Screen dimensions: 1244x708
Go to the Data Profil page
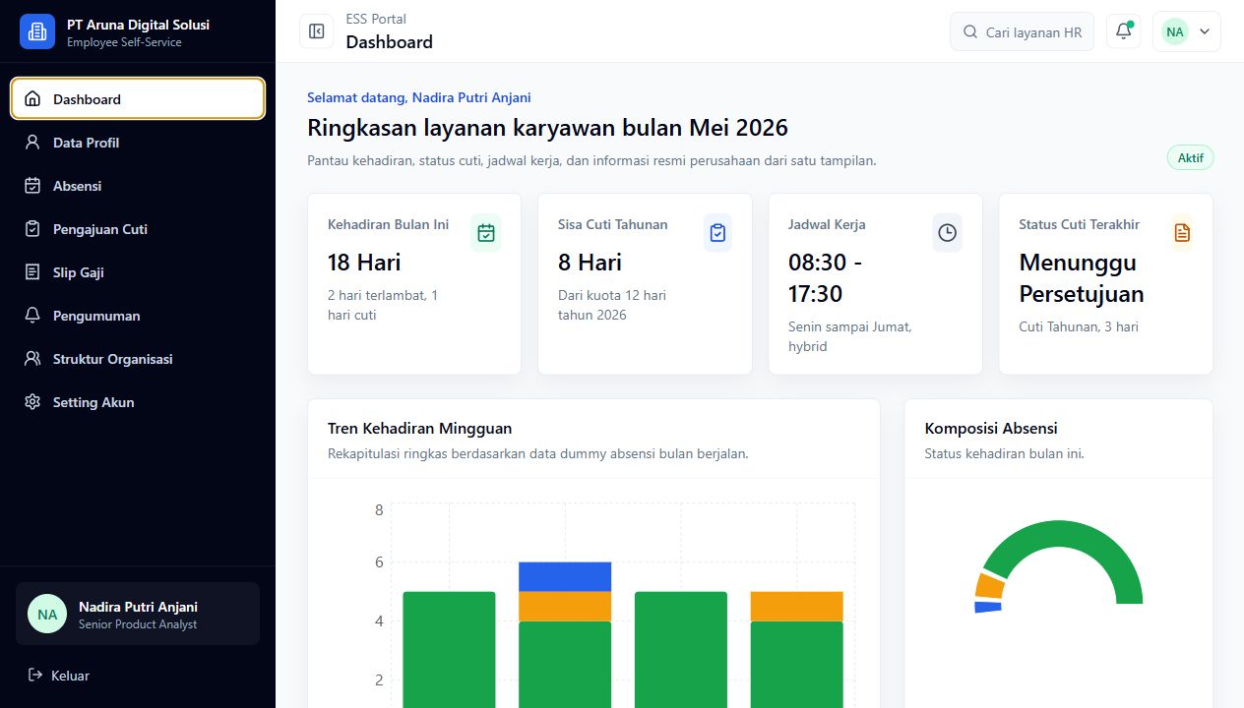[x=138, y=143]
